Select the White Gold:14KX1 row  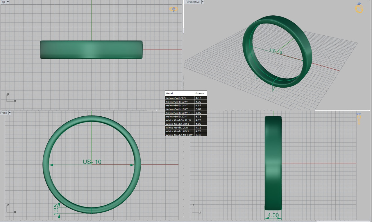[x=186, y=131]
